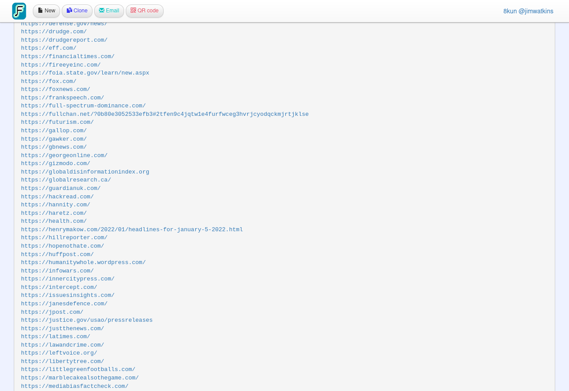Screen dimensions: 569x391
Task: Open the hopenothate.com link
Action: [x=62, y=246]
